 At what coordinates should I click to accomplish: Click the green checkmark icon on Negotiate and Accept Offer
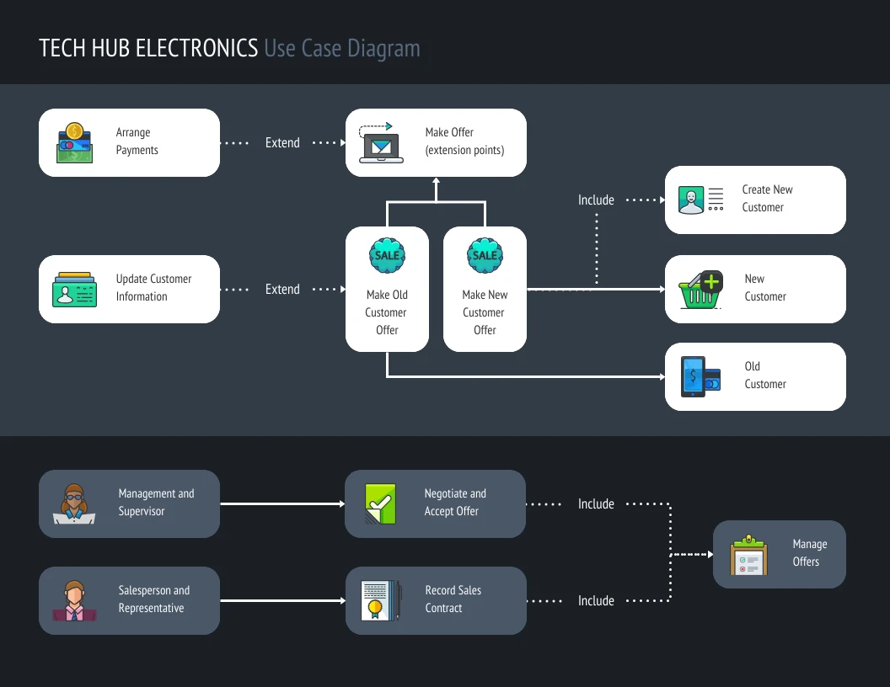point(380,503)
